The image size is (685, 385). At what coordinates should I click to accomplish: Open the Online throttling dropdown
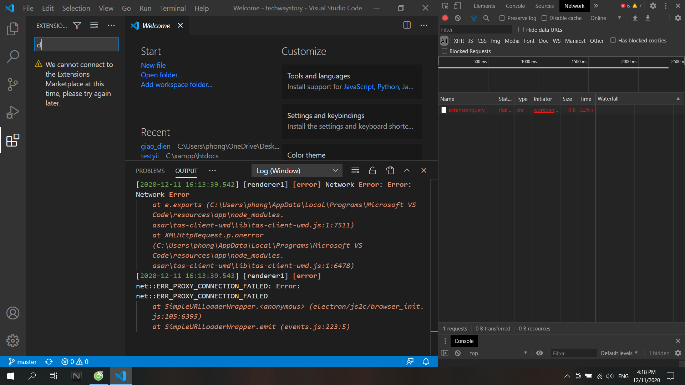coord(604,18)
